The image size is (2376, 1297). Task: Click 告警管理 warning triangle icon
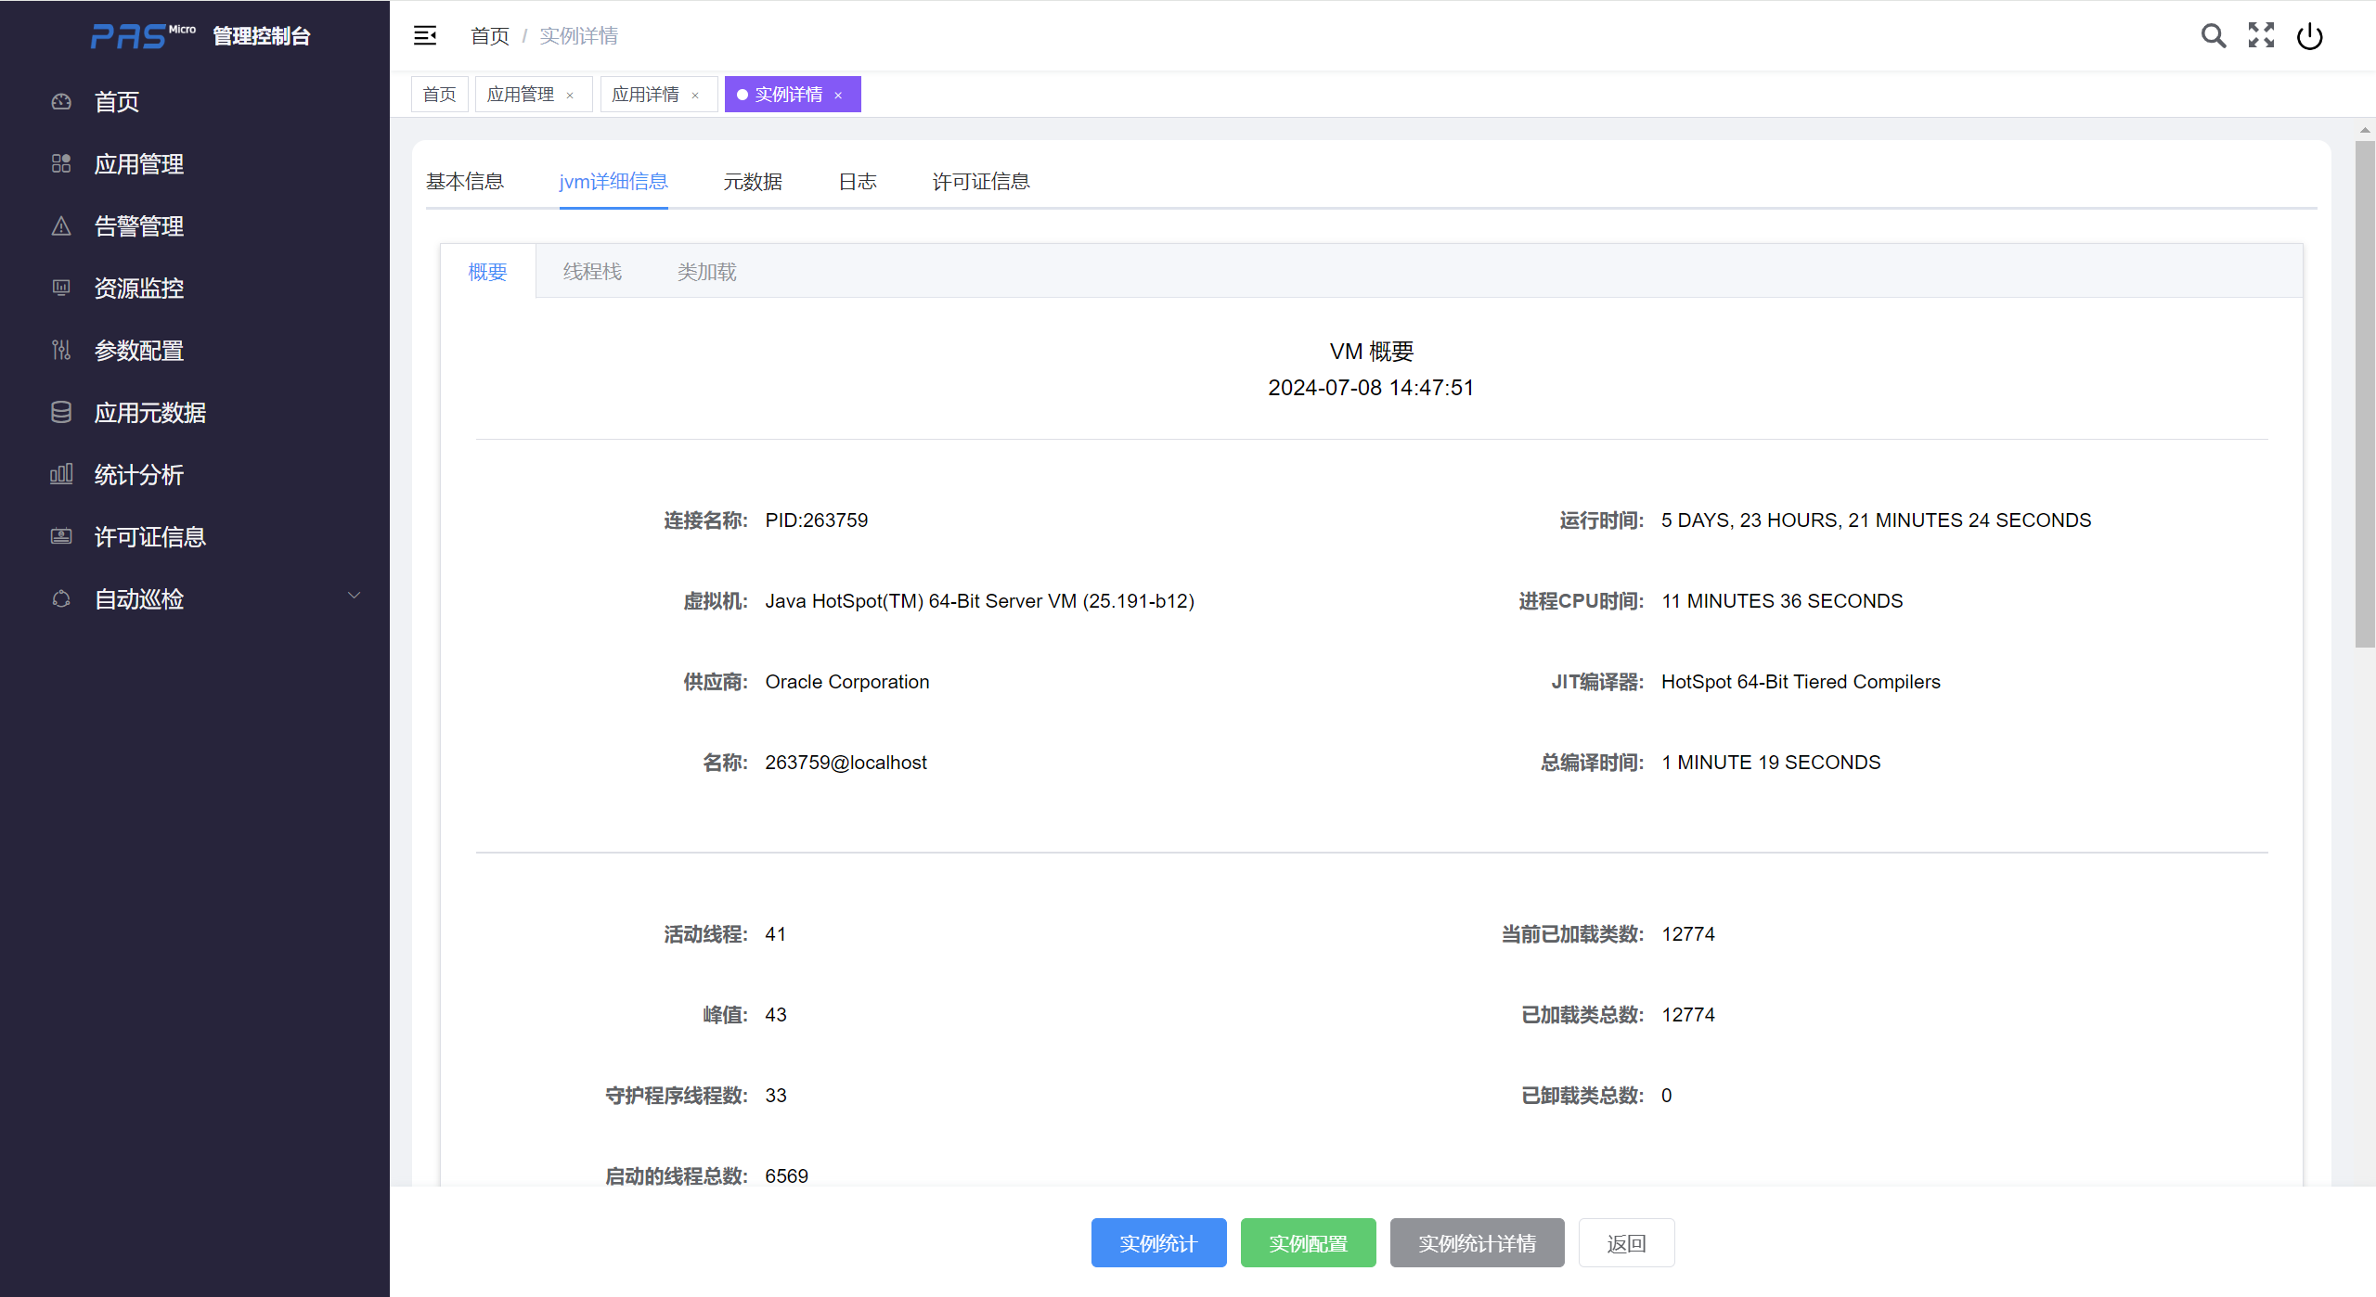click(61, 226)
